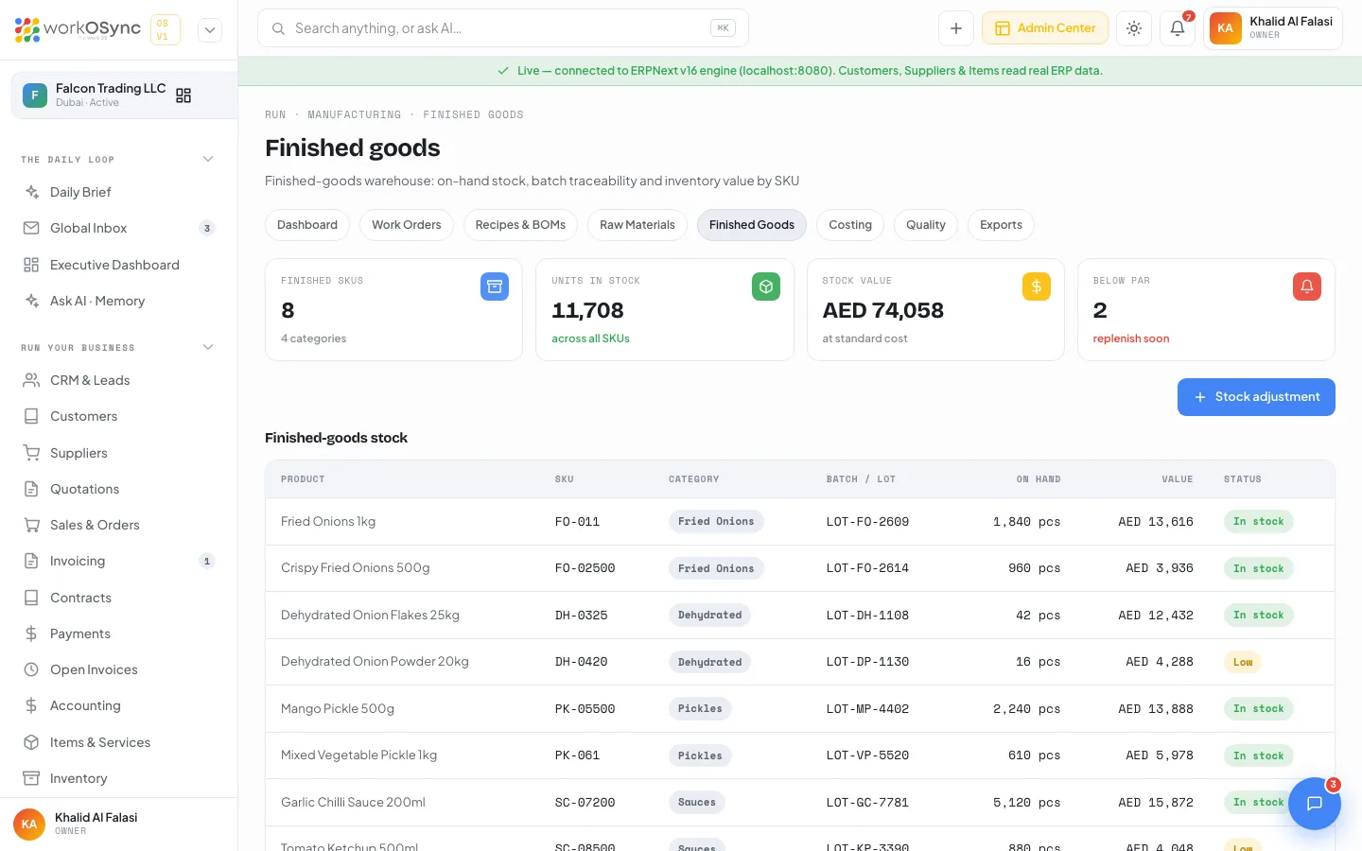
Task: Click the workspace switcher grid icon beside Falcon Trading
Action: pyautogui.click(x=183, y=96)
